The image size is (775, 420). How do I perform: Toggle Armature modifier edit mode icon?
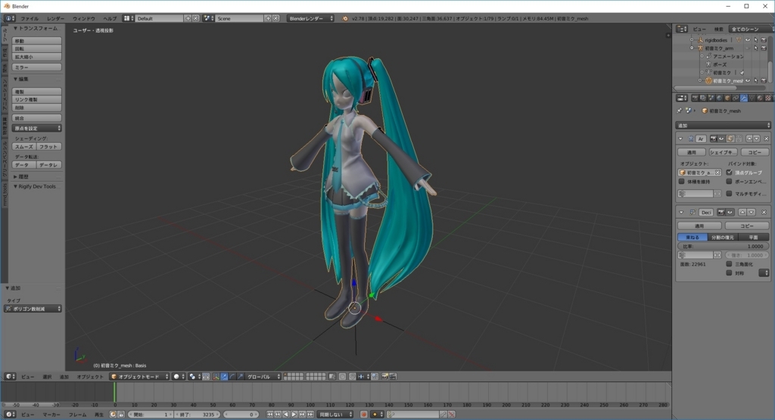(730, 138)
